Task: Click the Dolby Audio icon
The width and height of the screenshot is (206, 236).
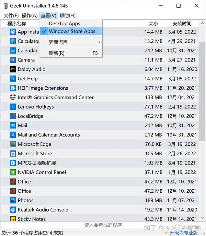Action: pos(13,69)
